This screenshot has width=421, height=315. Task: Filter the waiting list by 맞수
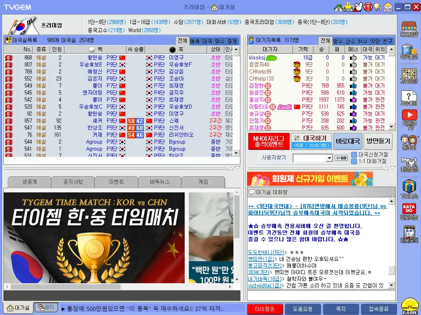tap(339, 41)
